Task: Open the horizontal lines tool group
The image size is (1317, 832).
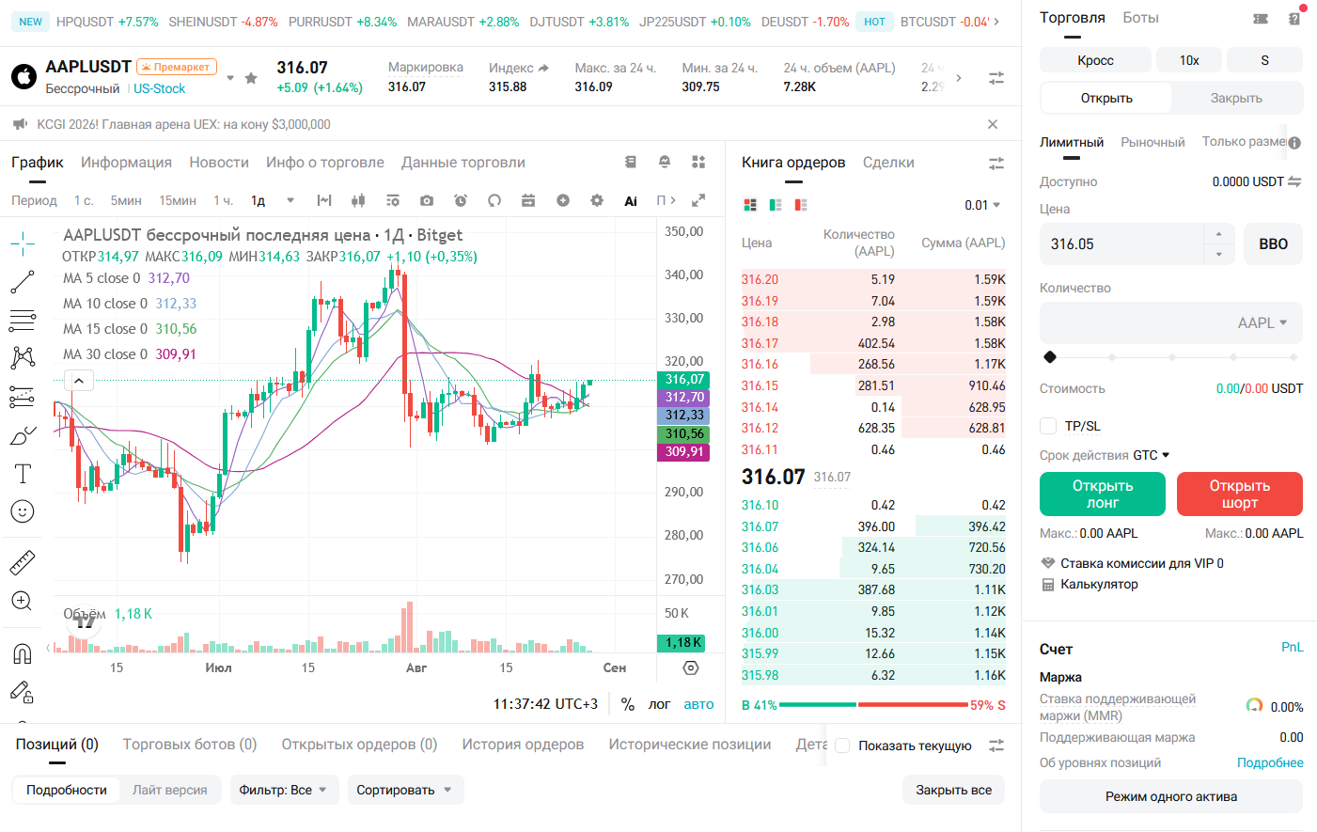Action: click(23, 321)
